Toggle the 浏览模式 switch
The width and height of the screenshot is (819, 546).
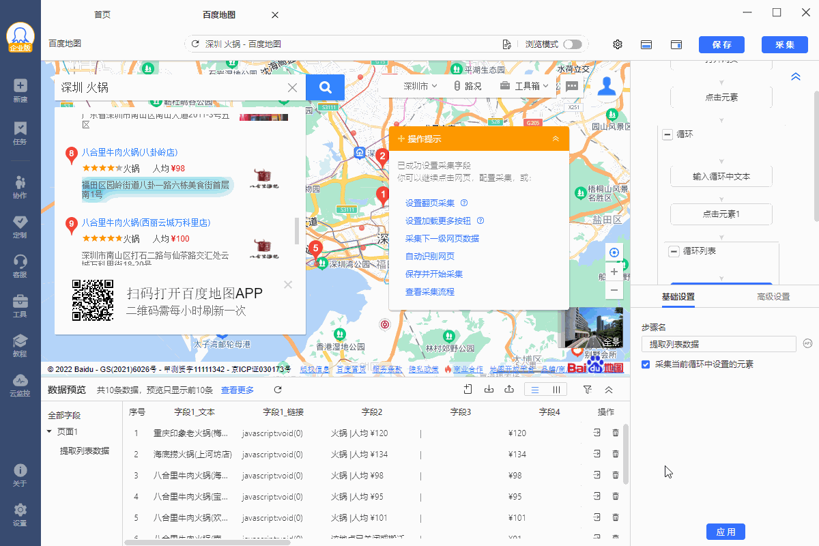coord(573,44)
